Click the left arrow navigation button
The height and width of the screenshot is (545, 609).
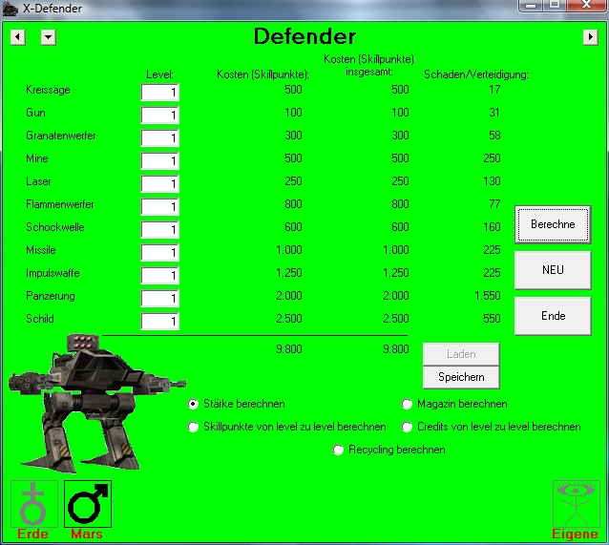pos(17,37)
